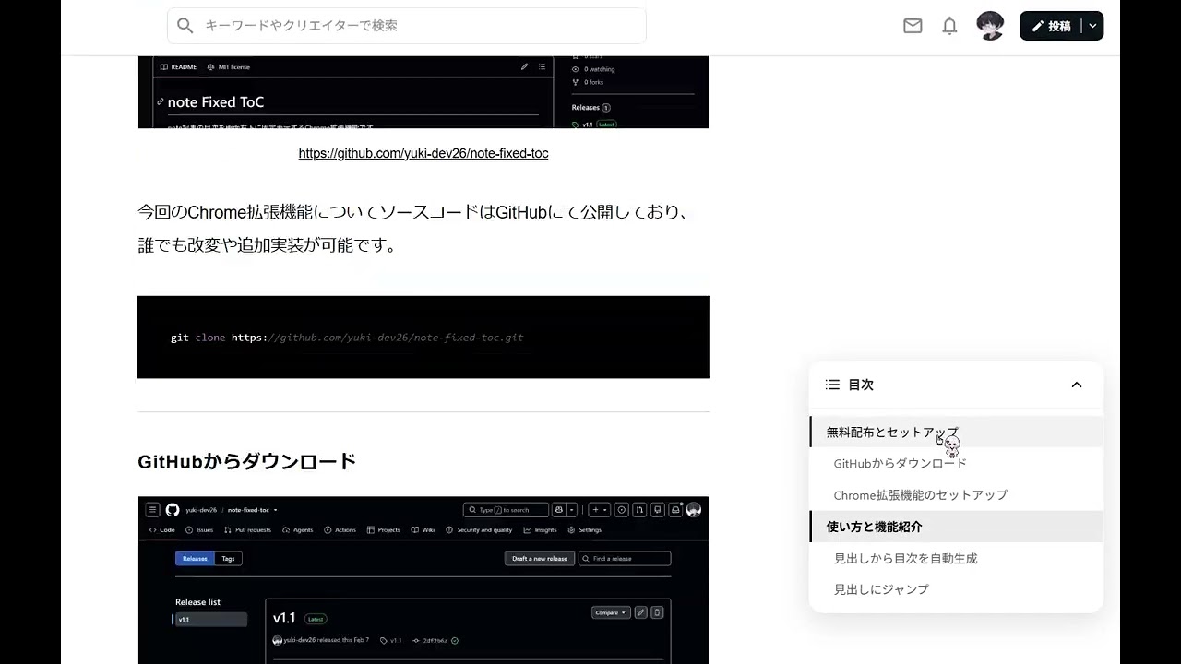Screen dimensions: 1181x664
Task: Click the GitHub releases screenshot image
Action: tap(423, 580)
